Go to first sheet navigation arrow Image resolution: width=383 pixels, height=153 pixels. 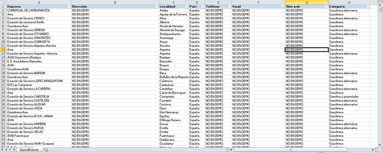2,150
